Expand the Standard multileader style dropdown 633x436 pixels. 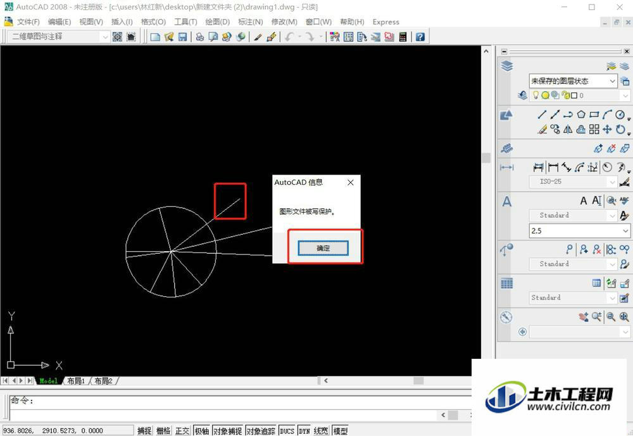click(612, 264)
